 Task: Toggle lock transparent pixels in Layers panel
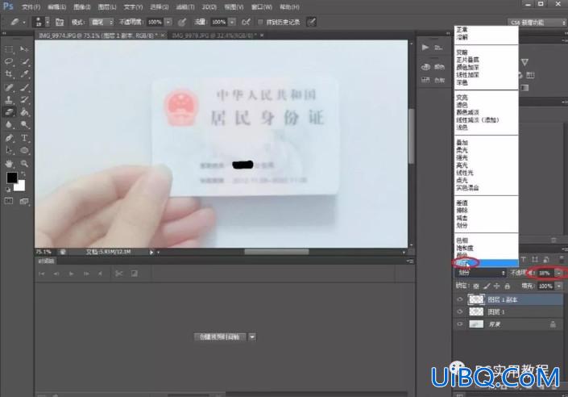[476, 286]
